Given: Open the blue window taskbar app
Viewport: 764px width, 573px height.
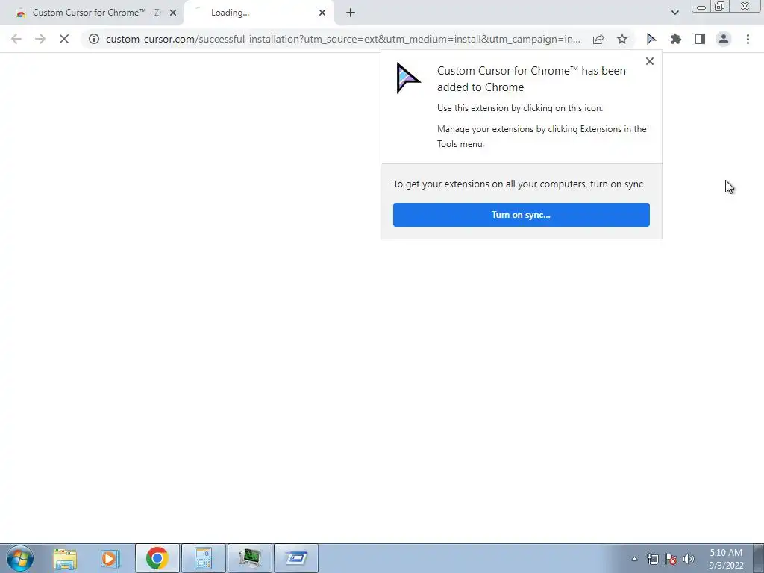Looking at the screenshot, I should (295, 558).
